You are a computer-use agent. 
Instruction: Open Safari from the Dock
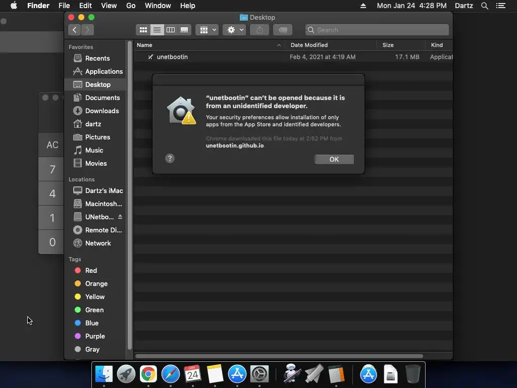(x=171, y=374)
